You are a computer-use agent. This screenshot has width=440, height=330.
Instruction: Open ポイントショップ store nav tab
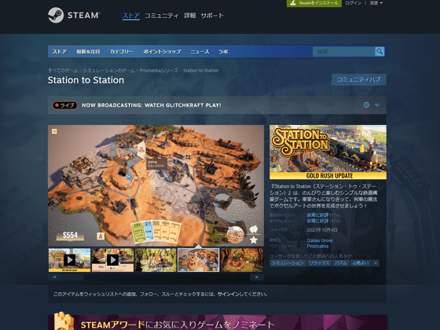[162, 52]
